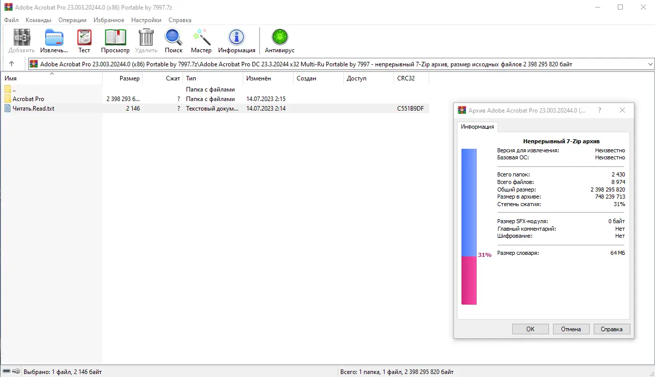Click the Отмена button
This screenshot has height=377, width=655.
point(571,329)
